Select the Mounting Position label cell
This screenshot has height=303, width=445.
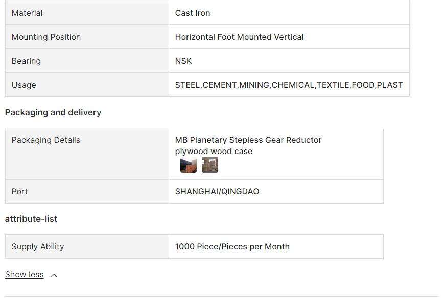(x=87, y=37)
